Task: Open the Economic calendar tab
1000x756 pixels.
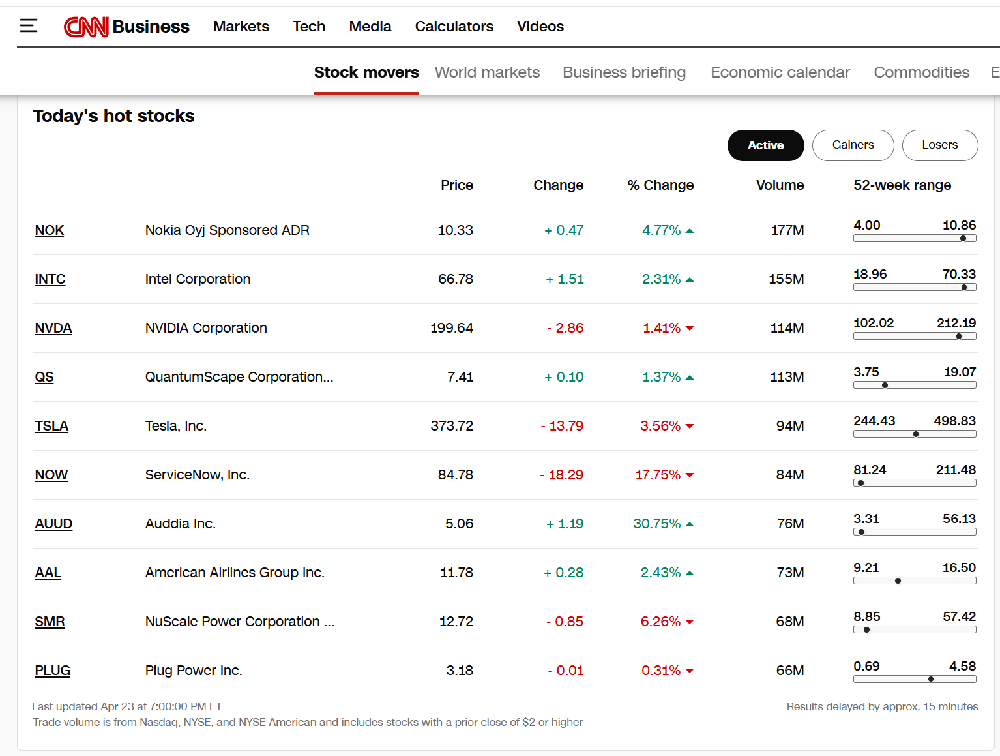Action: tap(780, 72)
